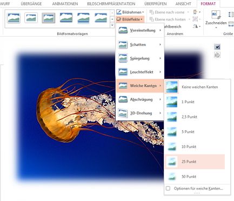
Task: Choose Keine weichen Kanten preview option
Action: (195, 87)
